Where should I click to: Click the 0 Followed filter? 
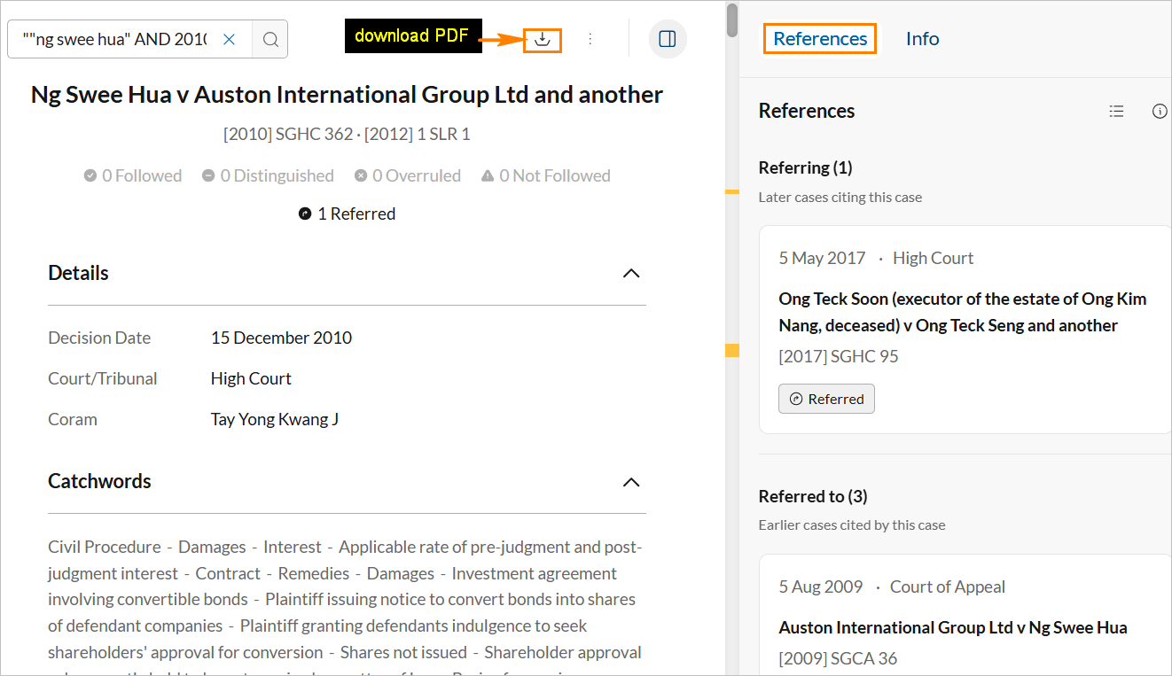coord(133,175)
